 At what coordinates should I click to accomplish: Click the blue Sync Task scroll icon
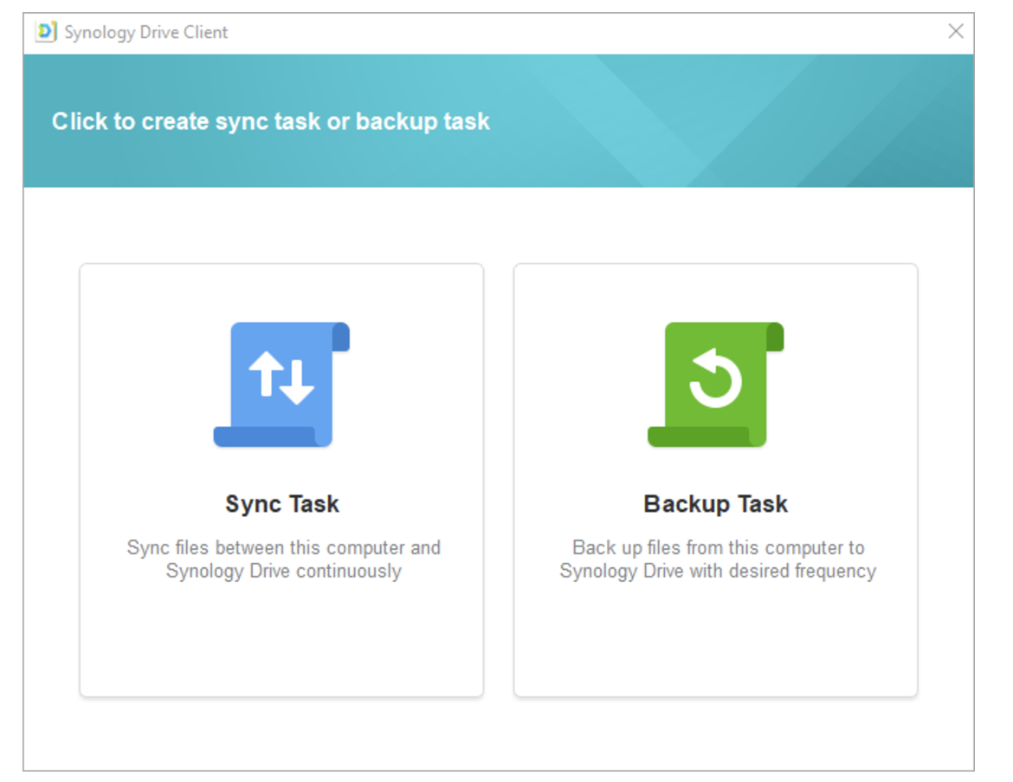click(x=281, y=385)
